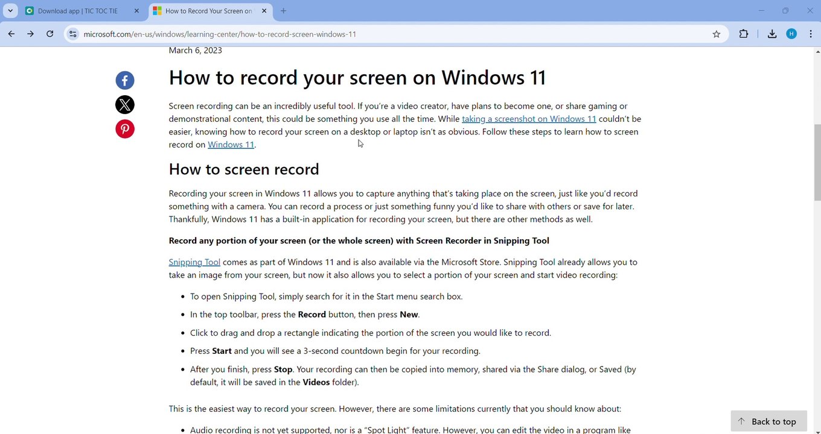The image size is (821, 434).
Task: Click the address bar URL
Action: click(x=220, y=34)
